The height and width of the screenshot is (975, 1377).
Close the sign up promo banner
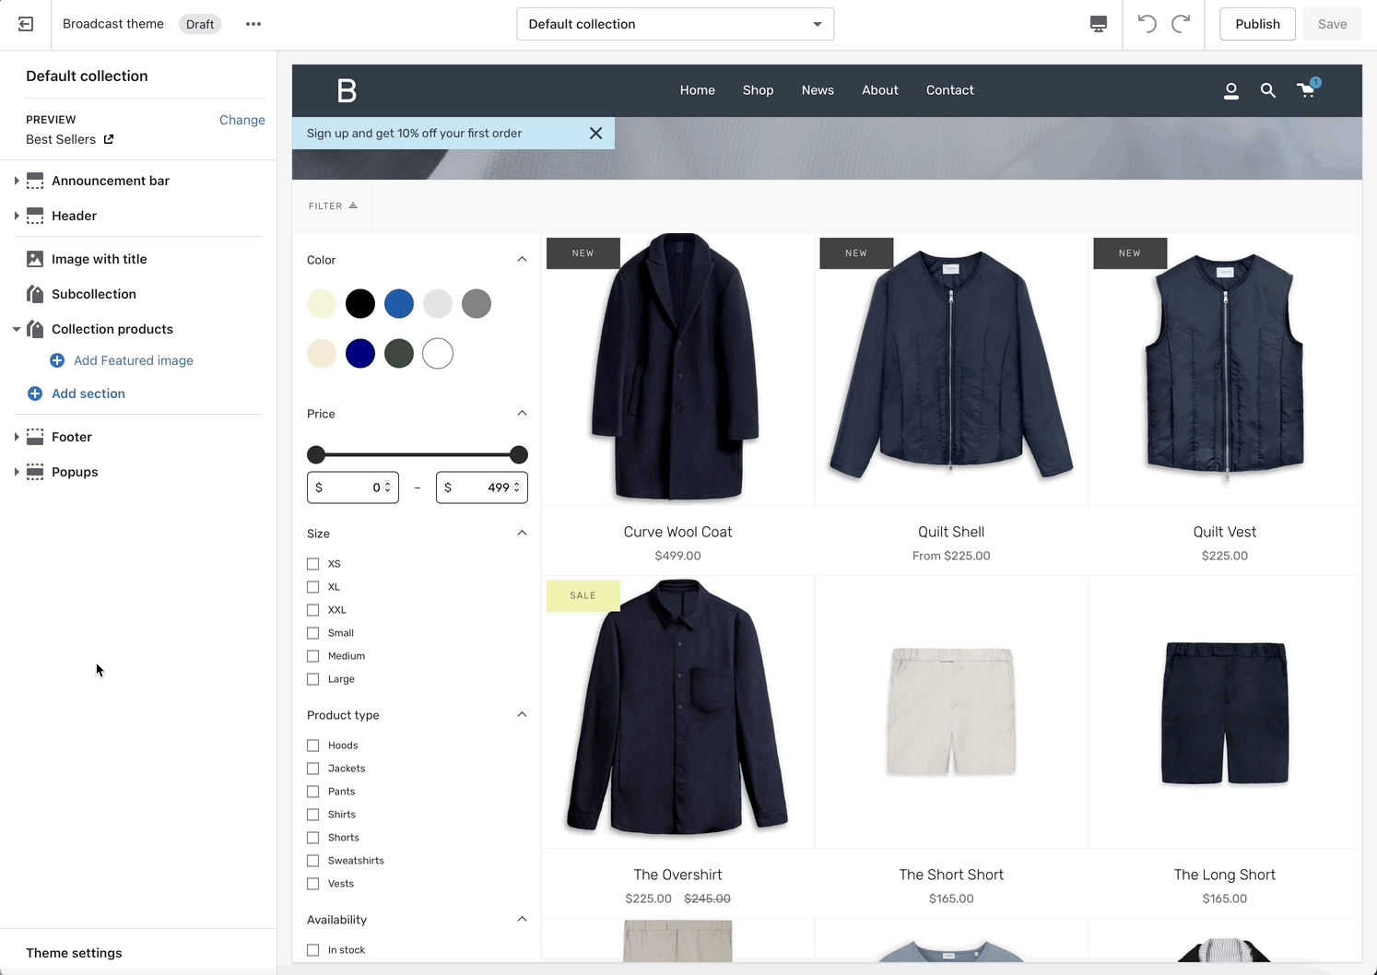coord(595,134)
